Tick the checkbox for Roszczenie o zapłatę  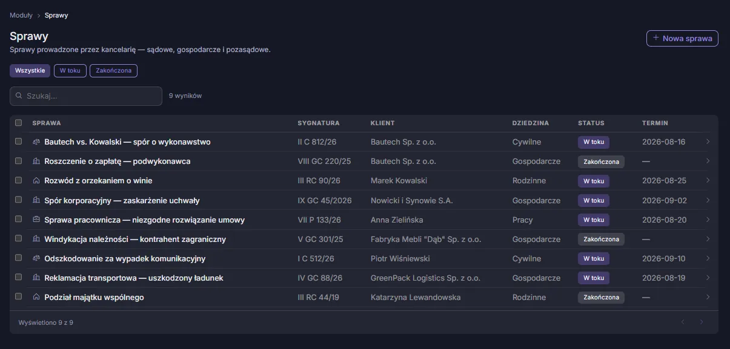(18, 161)
